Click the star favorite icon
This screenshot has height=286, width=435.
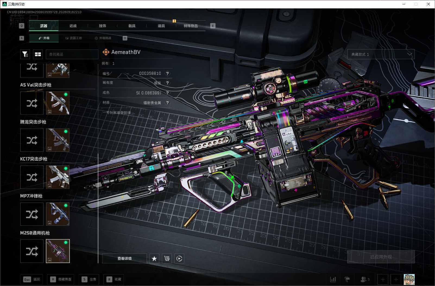coord(154,259)
